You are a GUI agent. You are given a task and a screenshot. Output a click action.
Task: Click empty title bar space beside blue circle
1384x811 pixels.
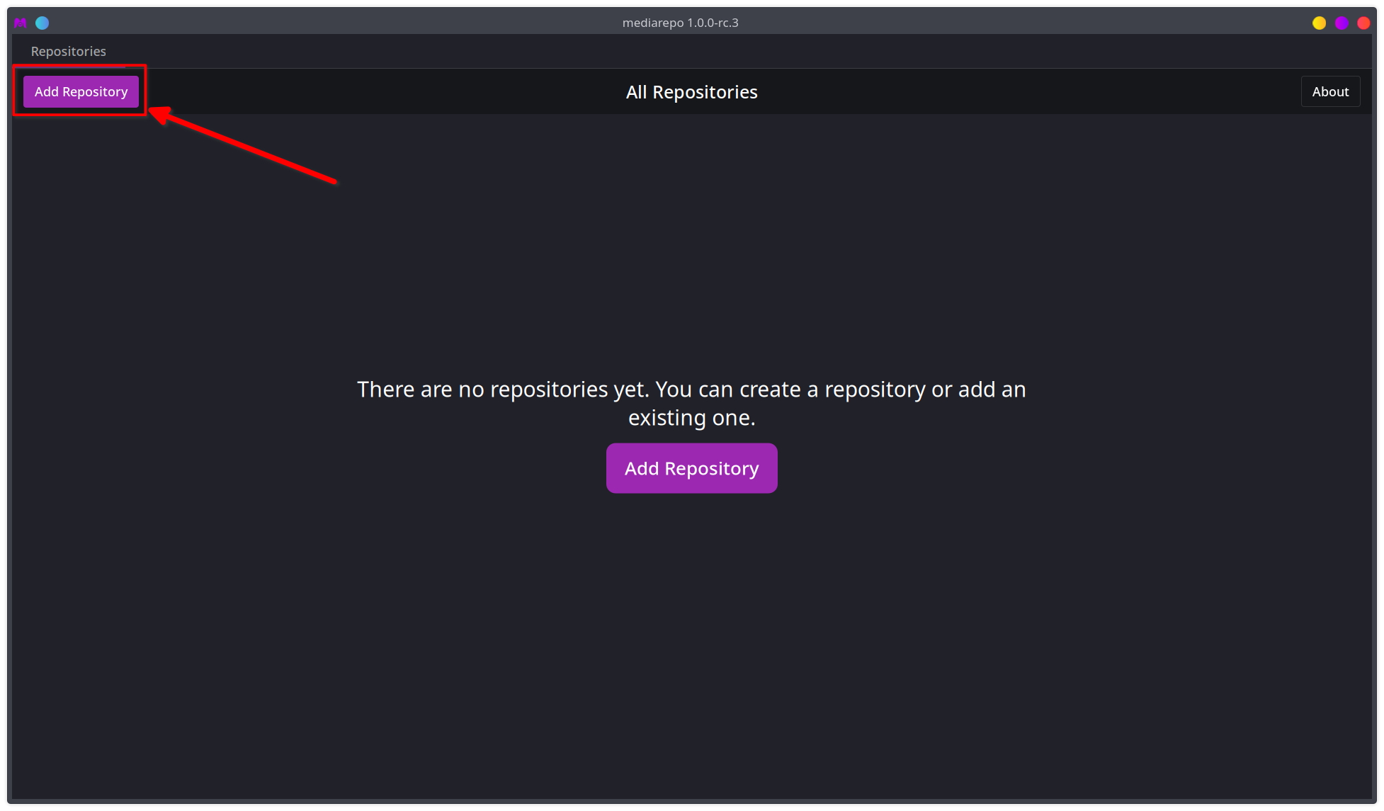coord(319,23)
